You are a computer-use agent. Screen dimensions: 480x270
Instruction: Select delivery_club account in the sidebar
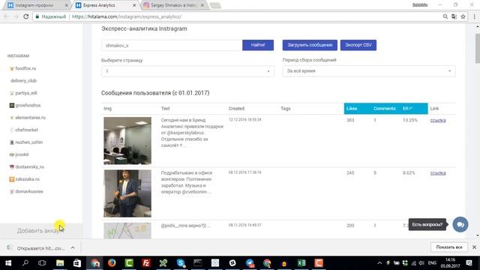click(x=23, y=80)
